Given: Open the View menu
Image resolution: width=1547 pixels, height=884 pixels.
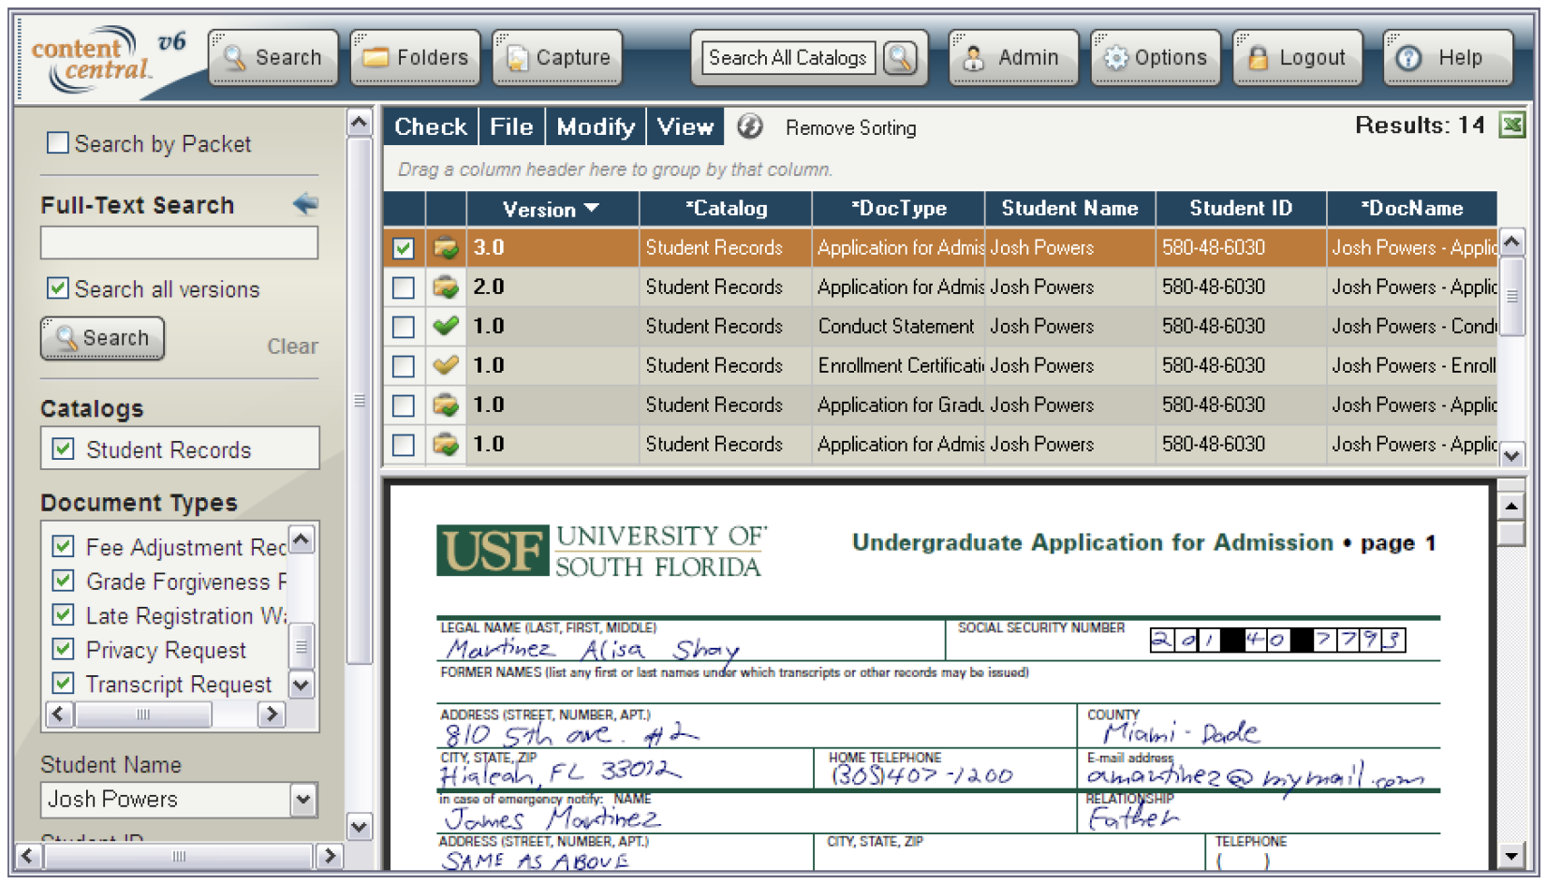Looking at the screenshot, I should point(685,126).
